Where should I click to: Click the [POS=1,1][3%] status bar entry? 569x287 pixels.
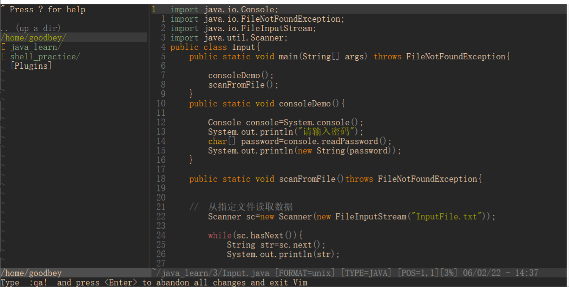coord(427,273)
